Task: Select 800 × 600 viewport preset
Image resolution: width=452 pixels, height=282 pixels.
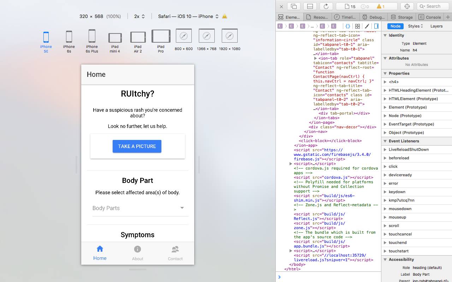Action: tap(184, 40)
